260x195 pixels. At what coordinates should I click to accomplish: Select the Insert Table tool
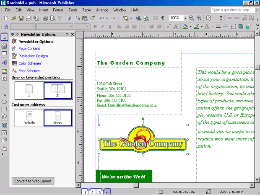[4, 53]
